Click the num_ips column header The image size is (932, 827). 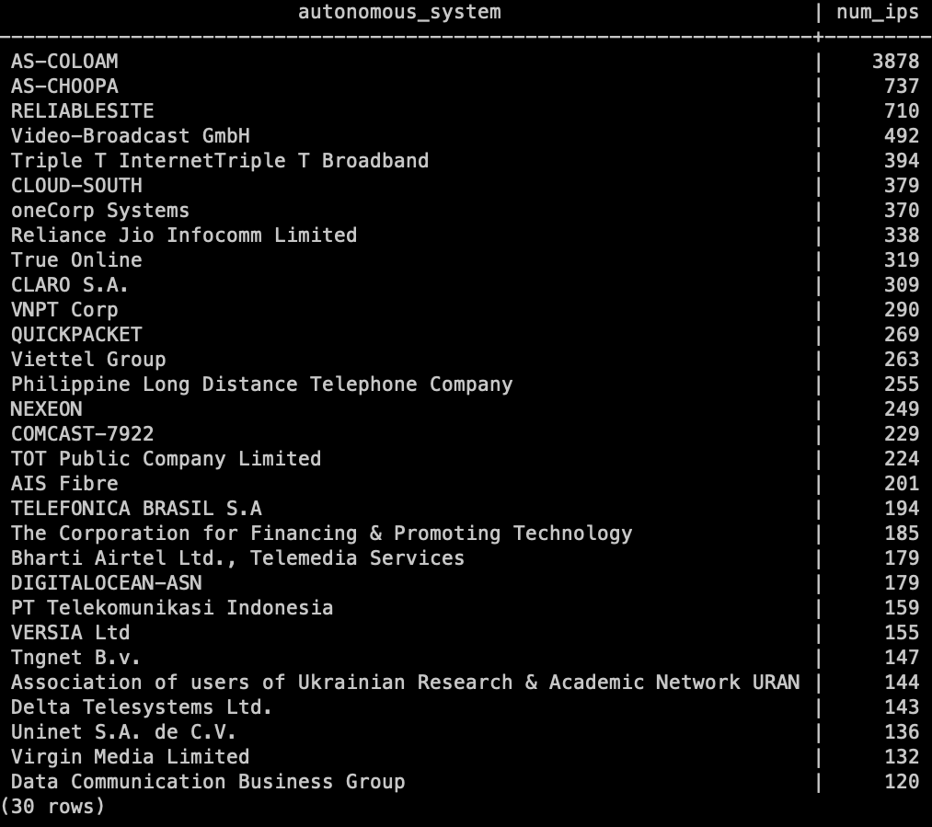pos(878,12)
